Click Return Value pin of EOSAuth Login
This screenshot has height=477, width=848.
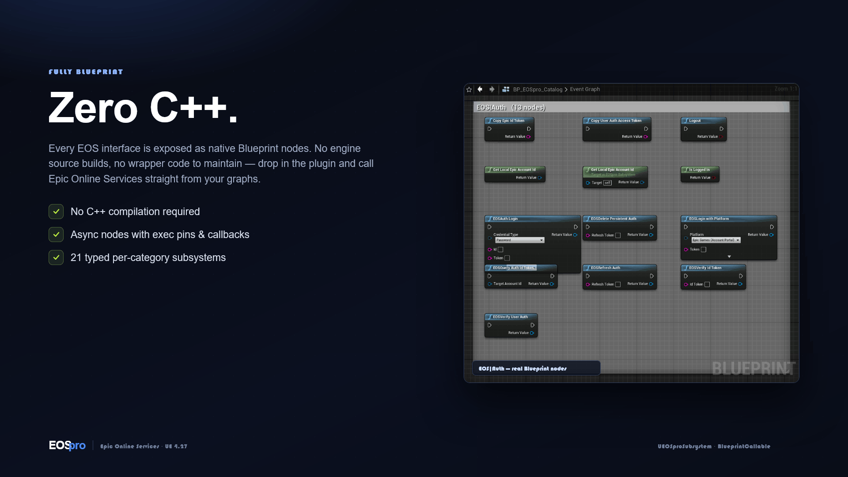[x=575, y=235]
